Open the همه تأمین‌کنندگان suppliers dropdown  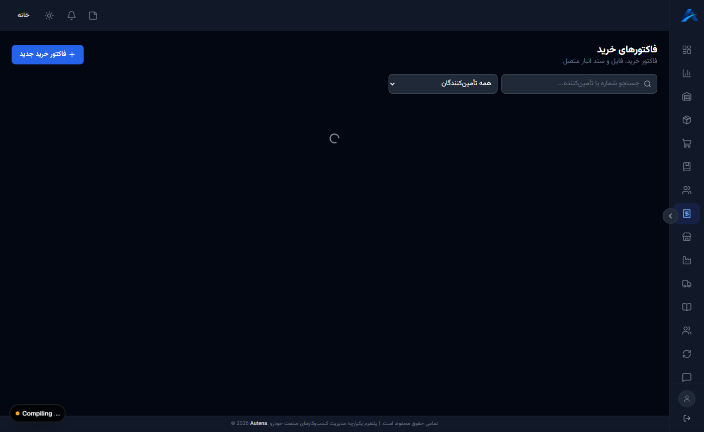pyautogui.click(x=443, y=84)
